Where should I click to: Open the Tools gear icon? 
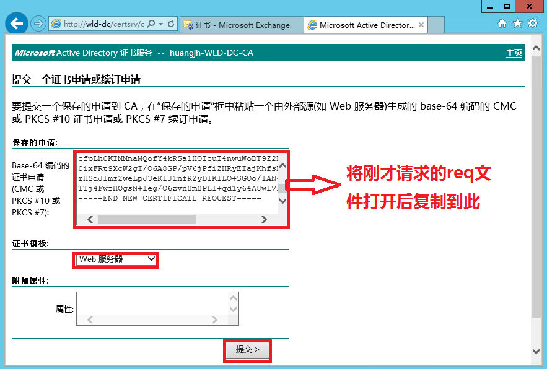(x=533, y=24)
